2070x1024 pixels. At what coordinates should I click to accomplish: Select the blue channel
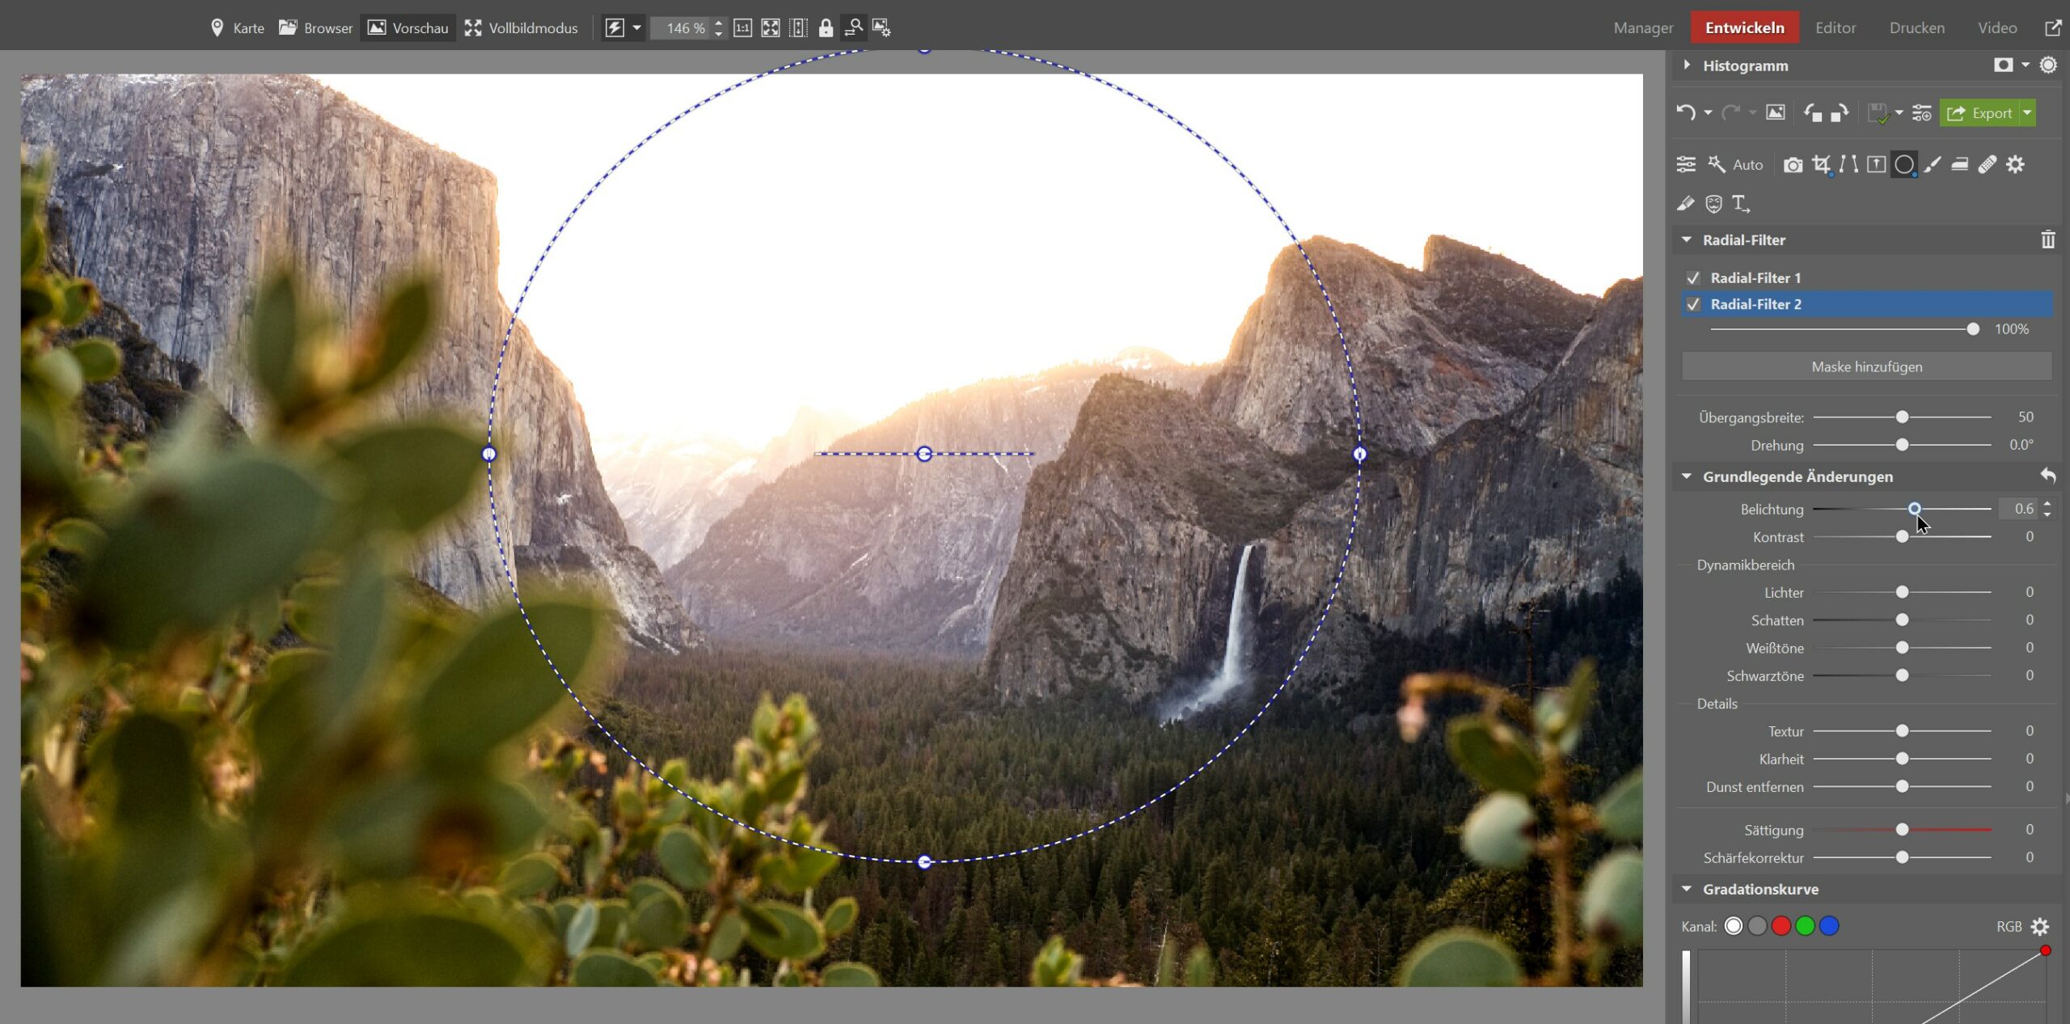(1829, 927)
